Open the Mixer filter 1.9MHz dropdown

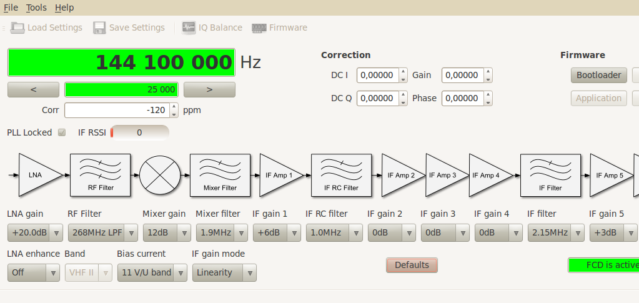point(222,233)
